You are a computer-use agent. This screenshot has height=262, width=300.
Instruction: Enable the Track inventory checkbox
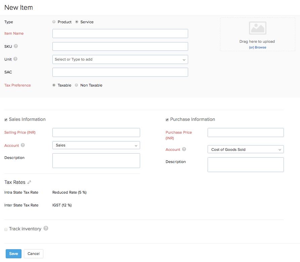pos(6,229)
